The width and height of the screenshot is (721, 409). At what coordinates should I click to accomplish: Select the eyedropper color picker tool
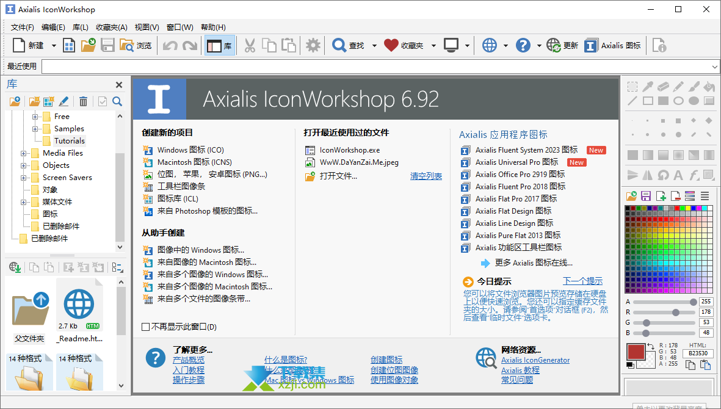(x=648, y=87)
